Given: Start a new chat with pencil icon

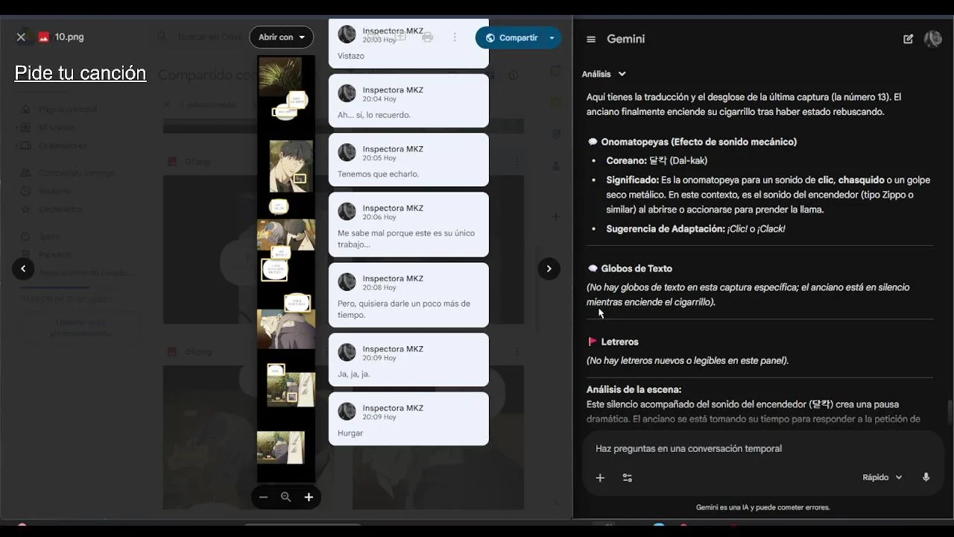Looking at the screenshot, I should click(x=908, y=39).
